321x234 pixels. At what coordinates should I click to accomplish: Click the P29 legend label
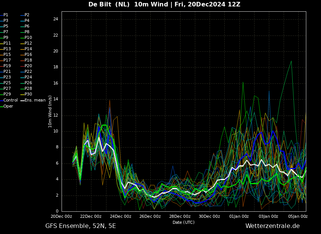7,94
